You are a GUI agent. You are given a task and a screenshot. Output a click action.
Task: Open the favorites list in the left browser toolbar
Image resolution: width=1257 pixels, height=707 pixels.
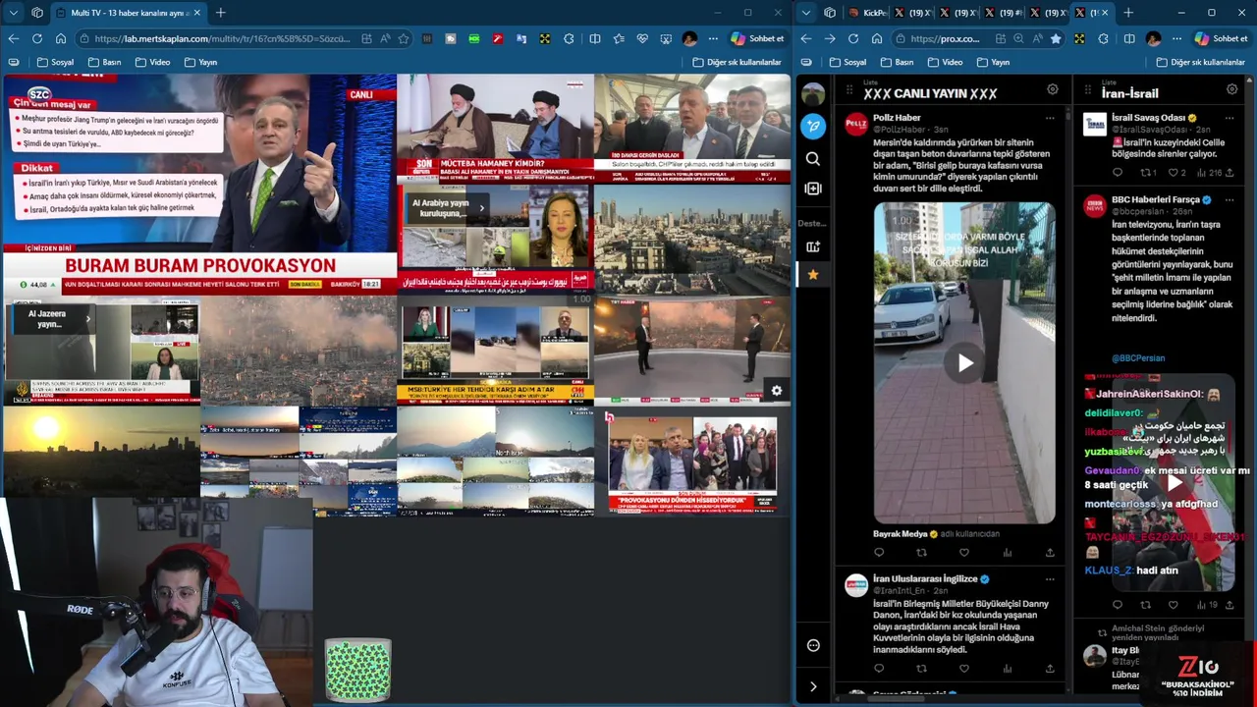[x=619, y=38]
